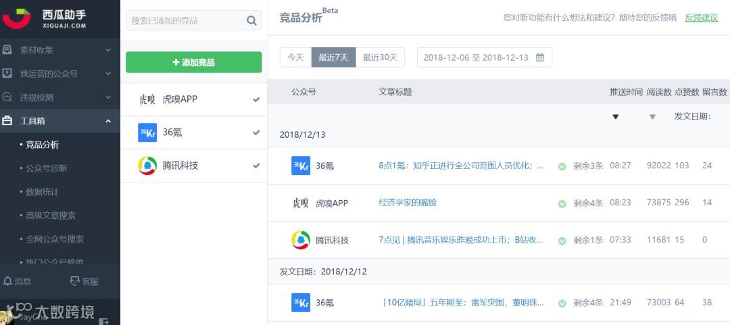Open the 反馈建议 link
Image resolution: width=730 pixels, height=325 pixels.
pos(702,18)
